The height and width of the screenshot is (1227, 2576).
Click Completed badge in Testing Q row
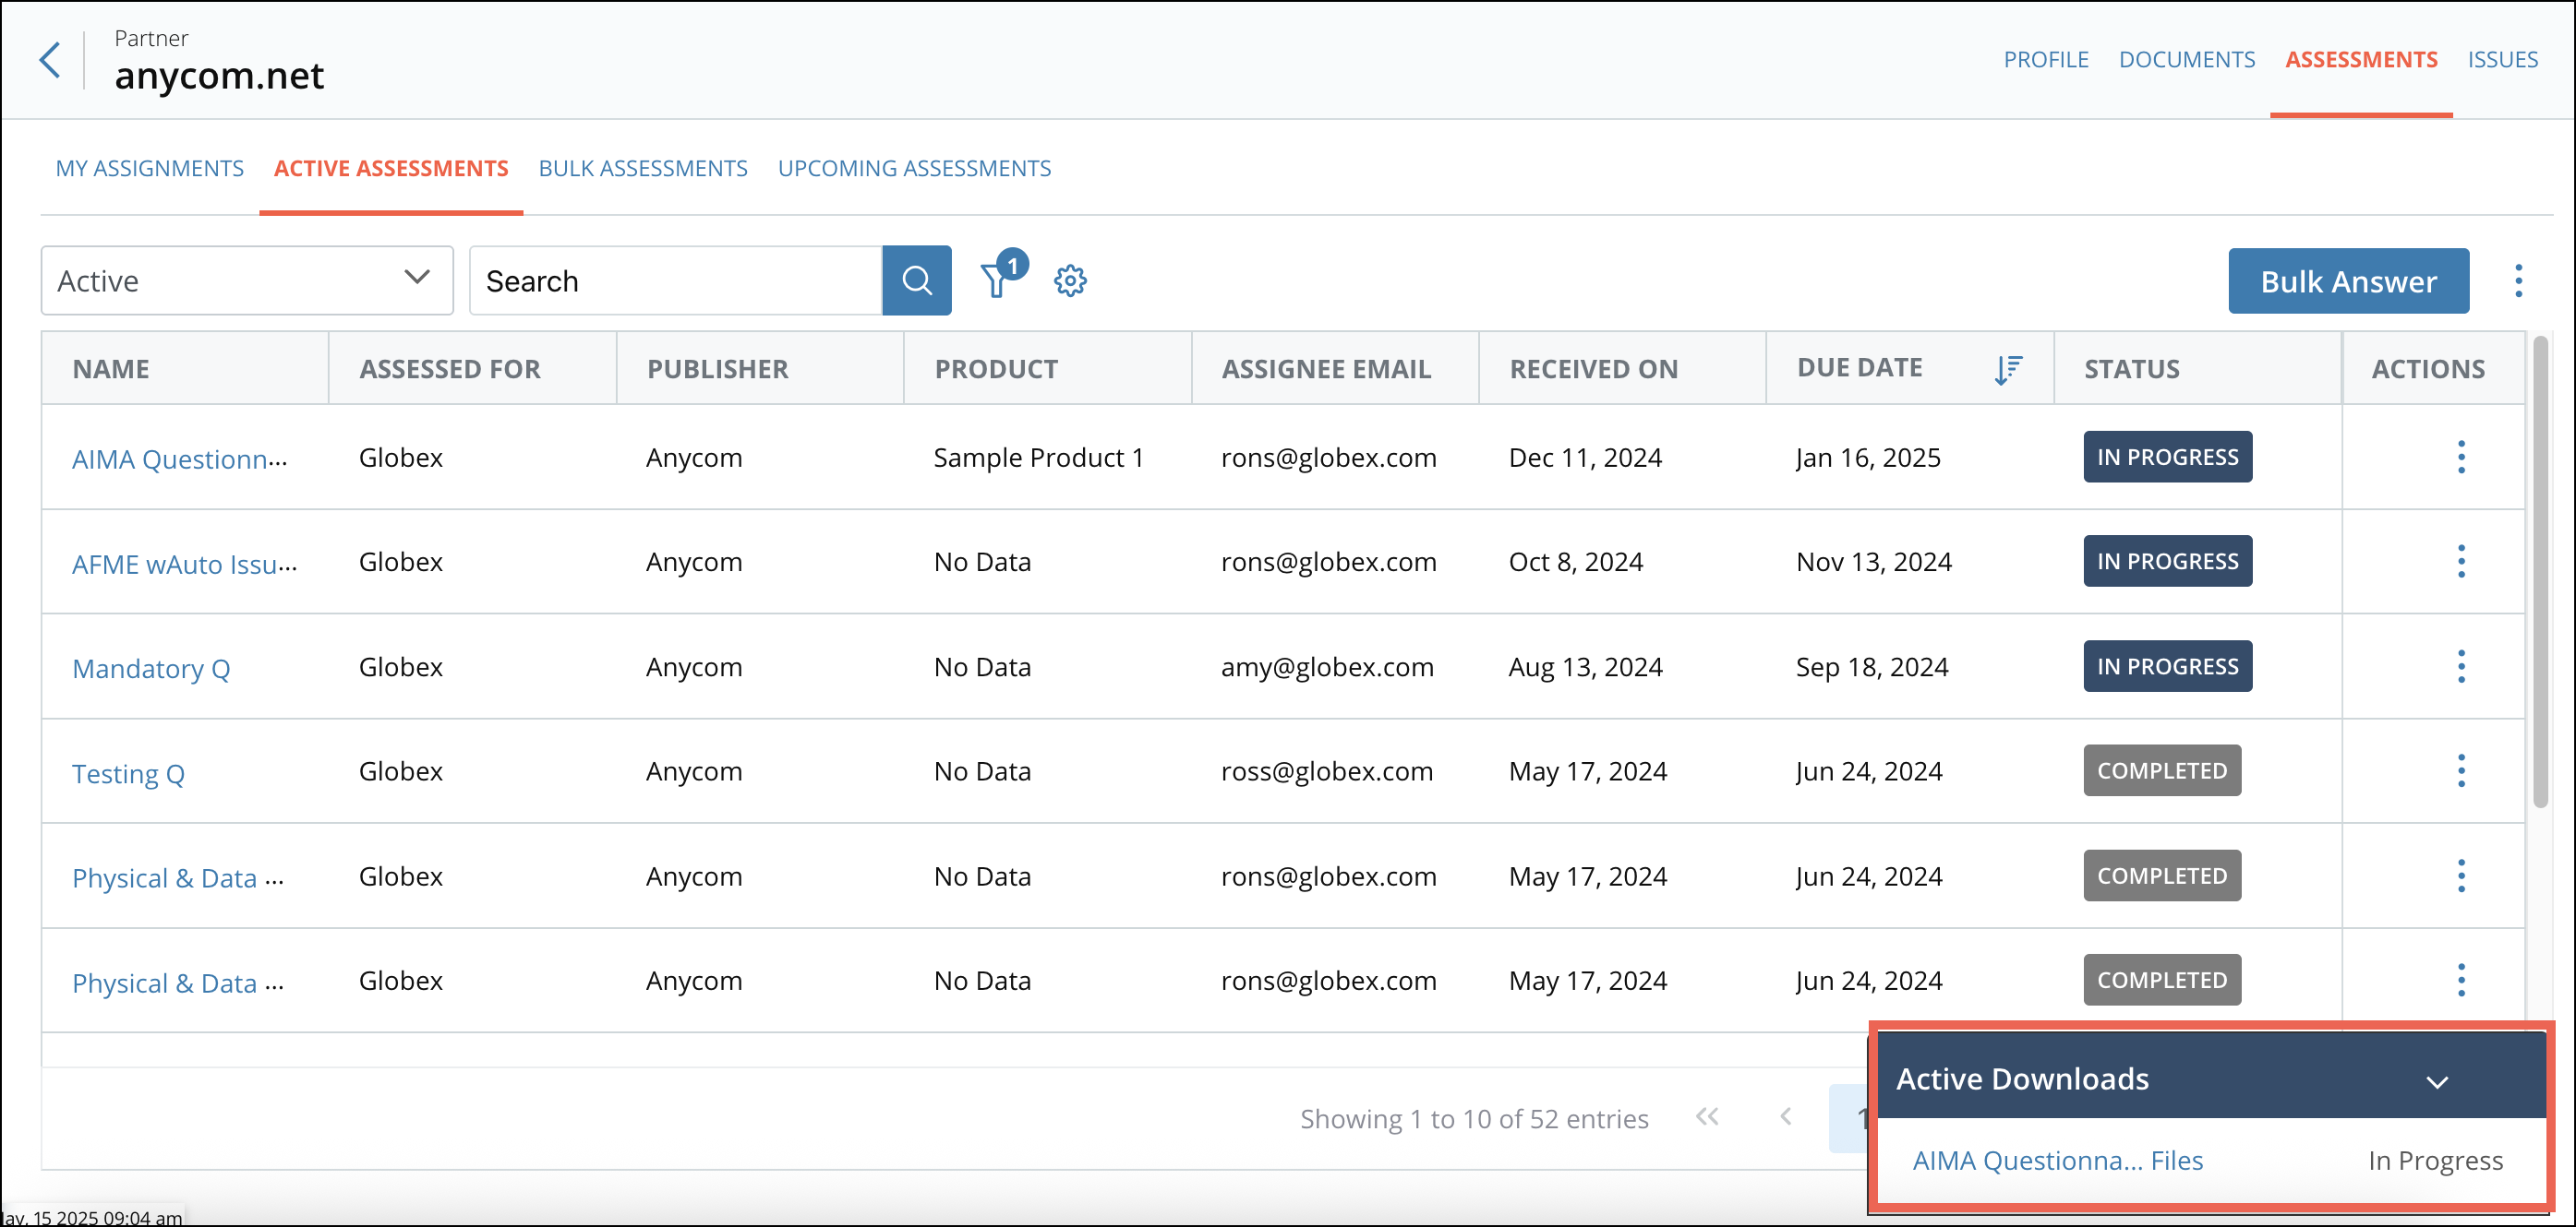[2162, 770]
